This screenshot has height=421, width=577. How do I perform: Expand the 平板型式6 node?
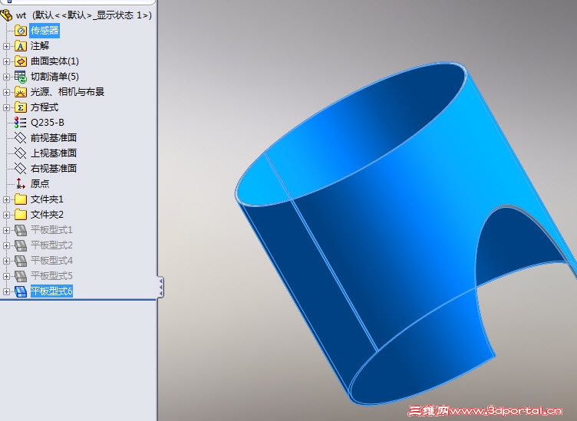6,291
